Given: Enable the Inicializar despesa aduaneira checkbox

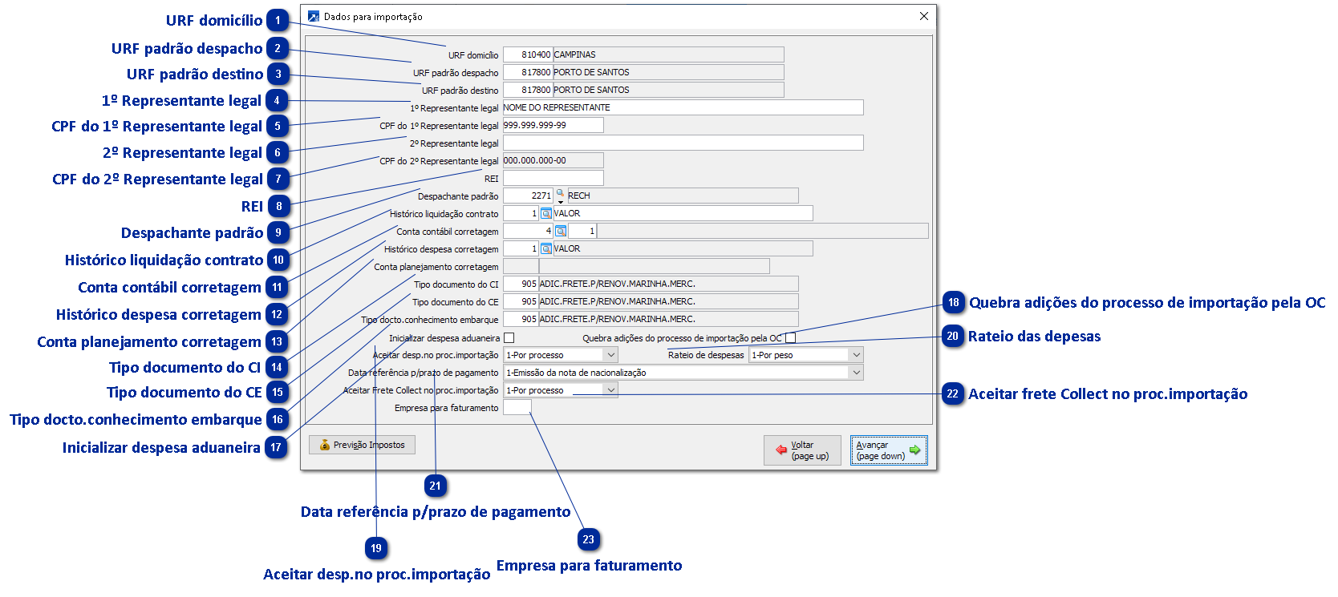Looking at the screenshot, I should point(509,338).
